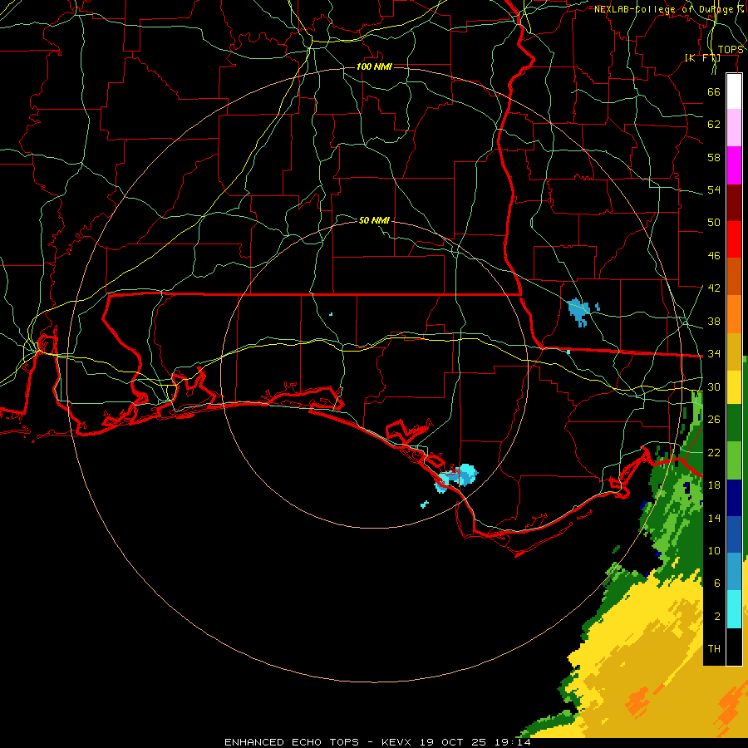The width and height of the screenshot is (748, 748).
Task: Select the dark red legend swatch
Action: [x=734, y=202]
